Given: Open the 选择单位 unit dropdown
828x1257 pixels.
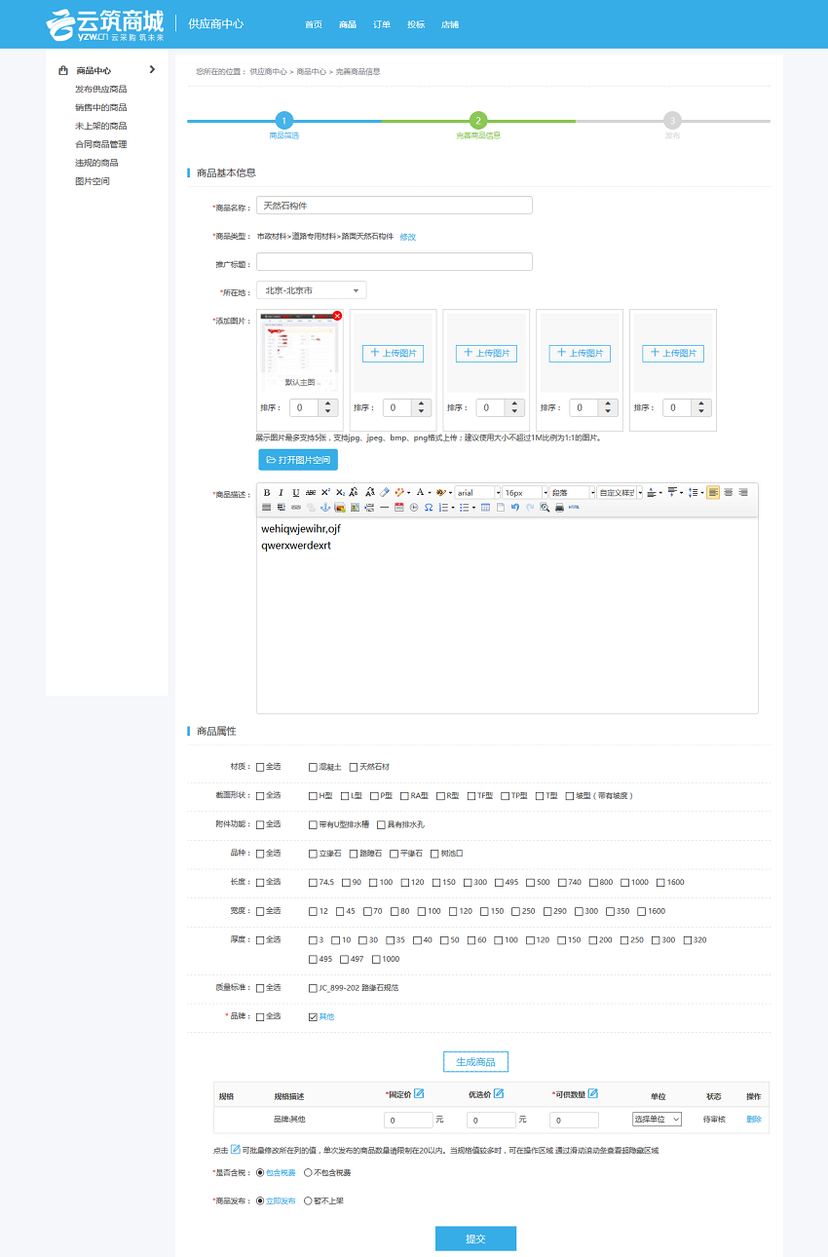Looking at the screenshot, I should (657, 1120).
